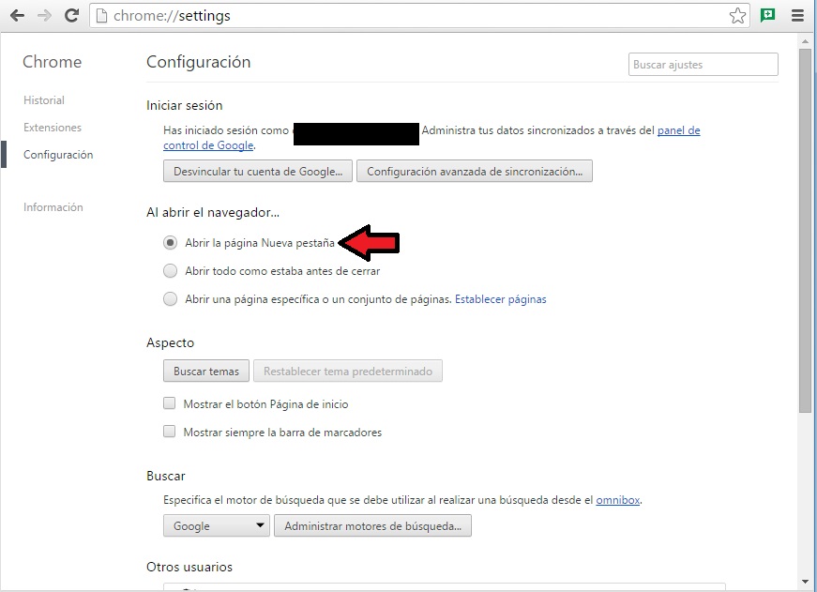Enable Mostrar siempre la barra de marcadores
The height and width of the screenshot is (592, 817).
pyautogui.click(x=170, y=432)
